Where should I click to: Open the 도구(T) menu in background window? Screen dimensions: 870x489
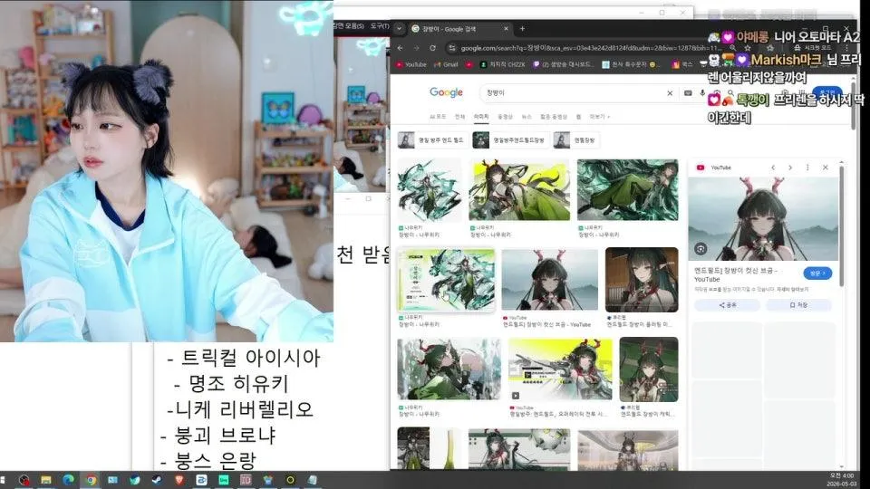[380, 26]
